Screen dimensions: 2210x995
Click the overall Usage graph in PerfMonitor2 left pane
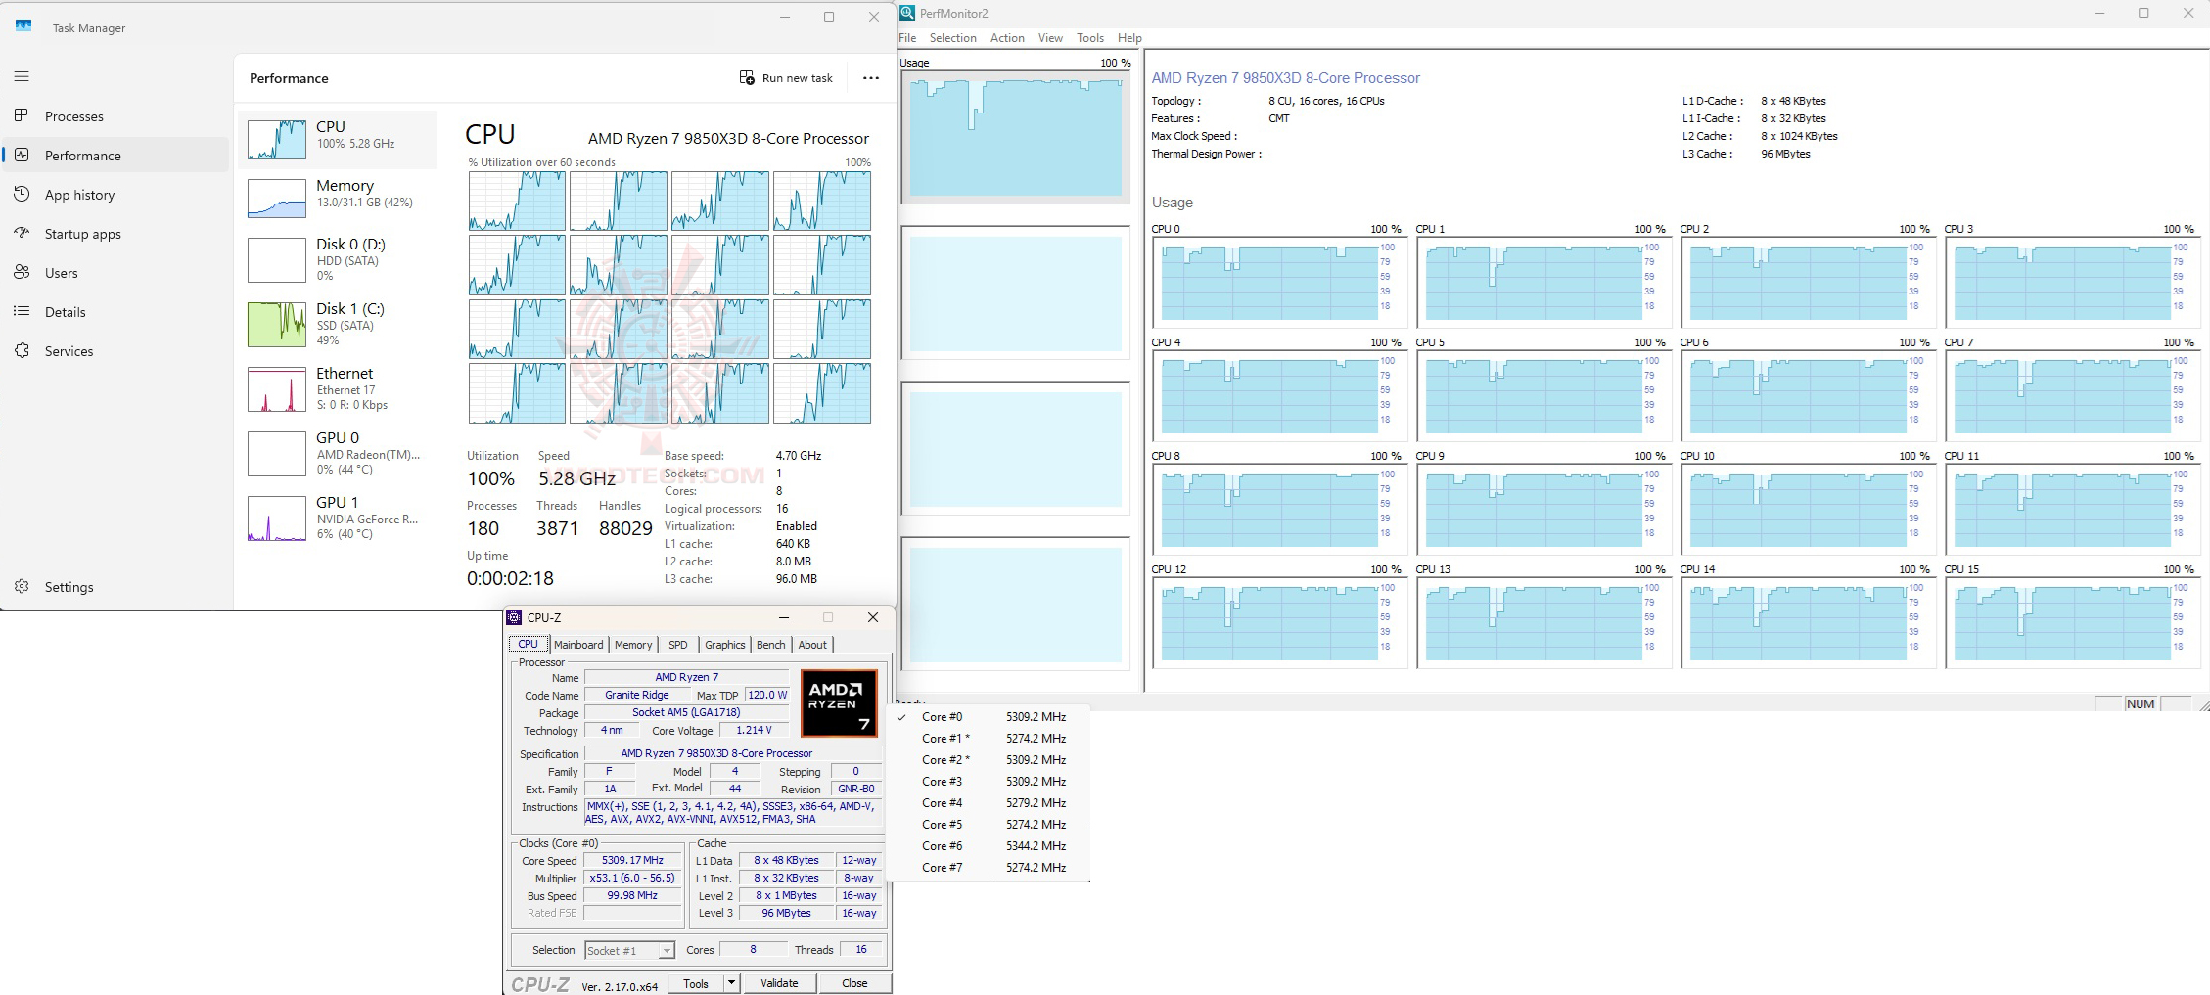pyautogui.click(x=1015, y=137)
